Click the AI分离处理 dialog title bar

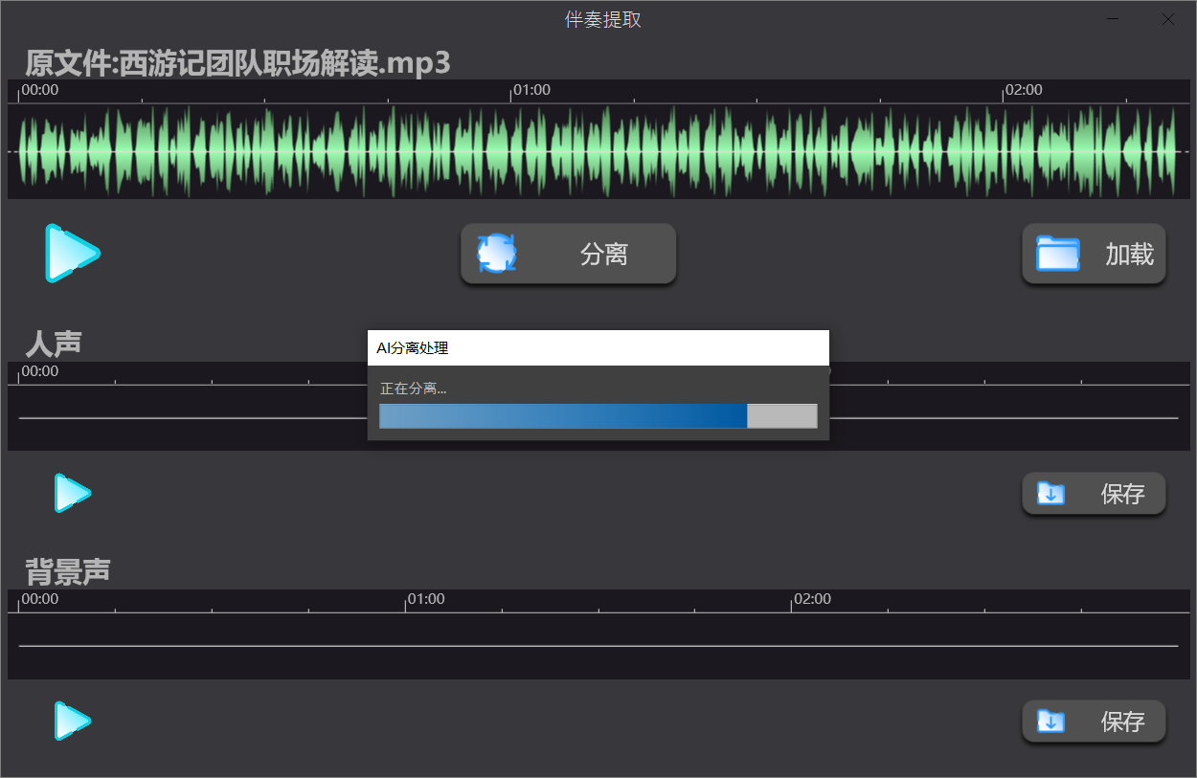[x=598, y=348]
